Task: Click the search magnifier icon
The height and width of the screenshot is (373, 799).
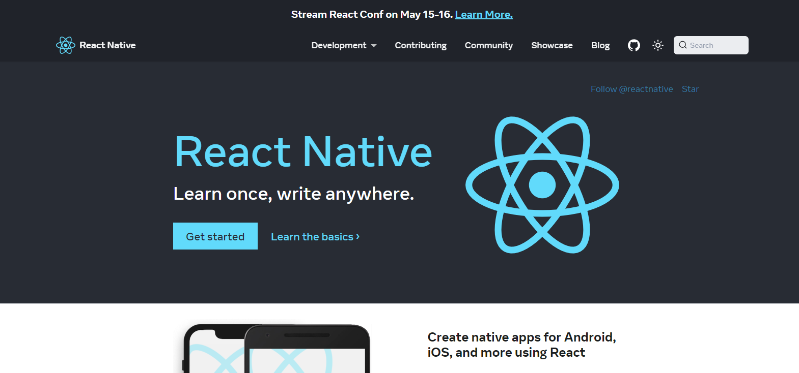Action: (683, 45)
